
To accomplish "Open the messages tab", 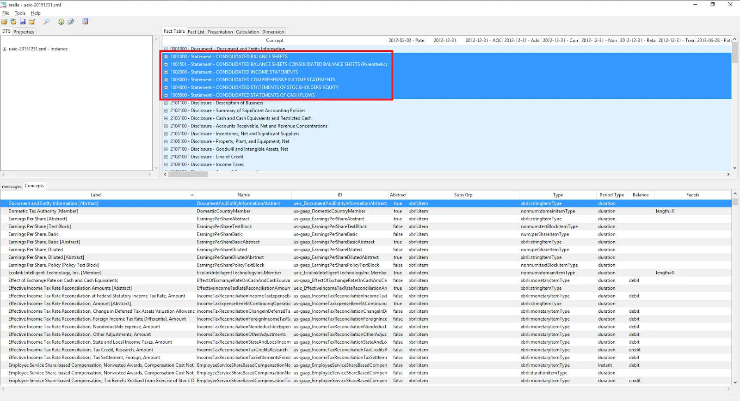I will coord(12,186).
